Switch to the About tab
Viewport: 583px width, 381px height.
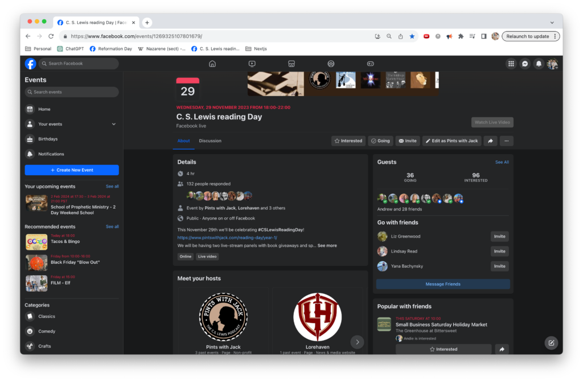coord(184,141)
